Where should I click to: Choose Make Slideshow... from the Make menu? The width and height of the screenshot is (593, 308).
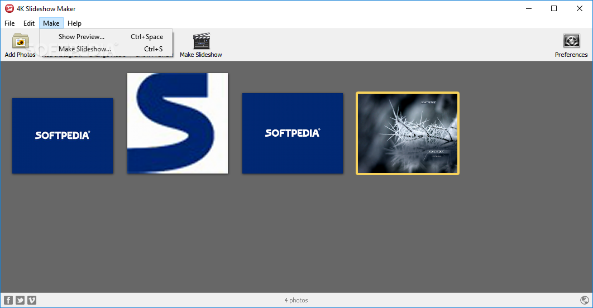pos(106,49)
